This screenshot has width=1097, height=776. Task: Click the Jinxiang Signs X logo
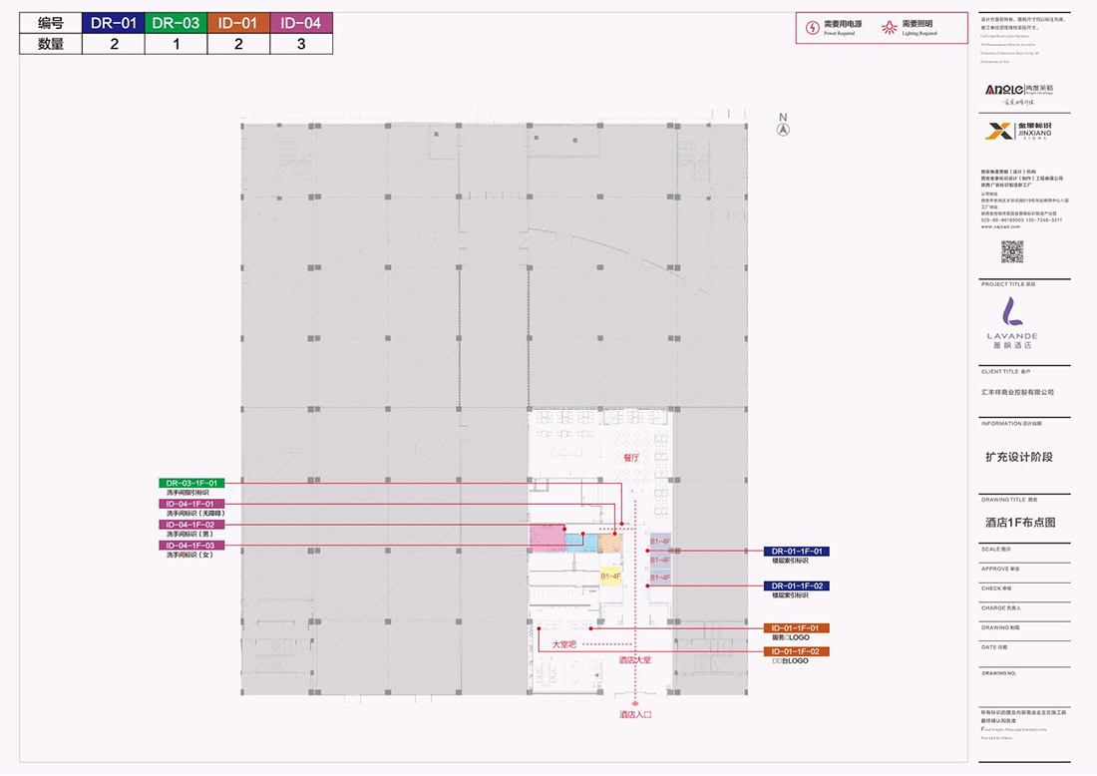pyautogui.click(x=999, y=131)
